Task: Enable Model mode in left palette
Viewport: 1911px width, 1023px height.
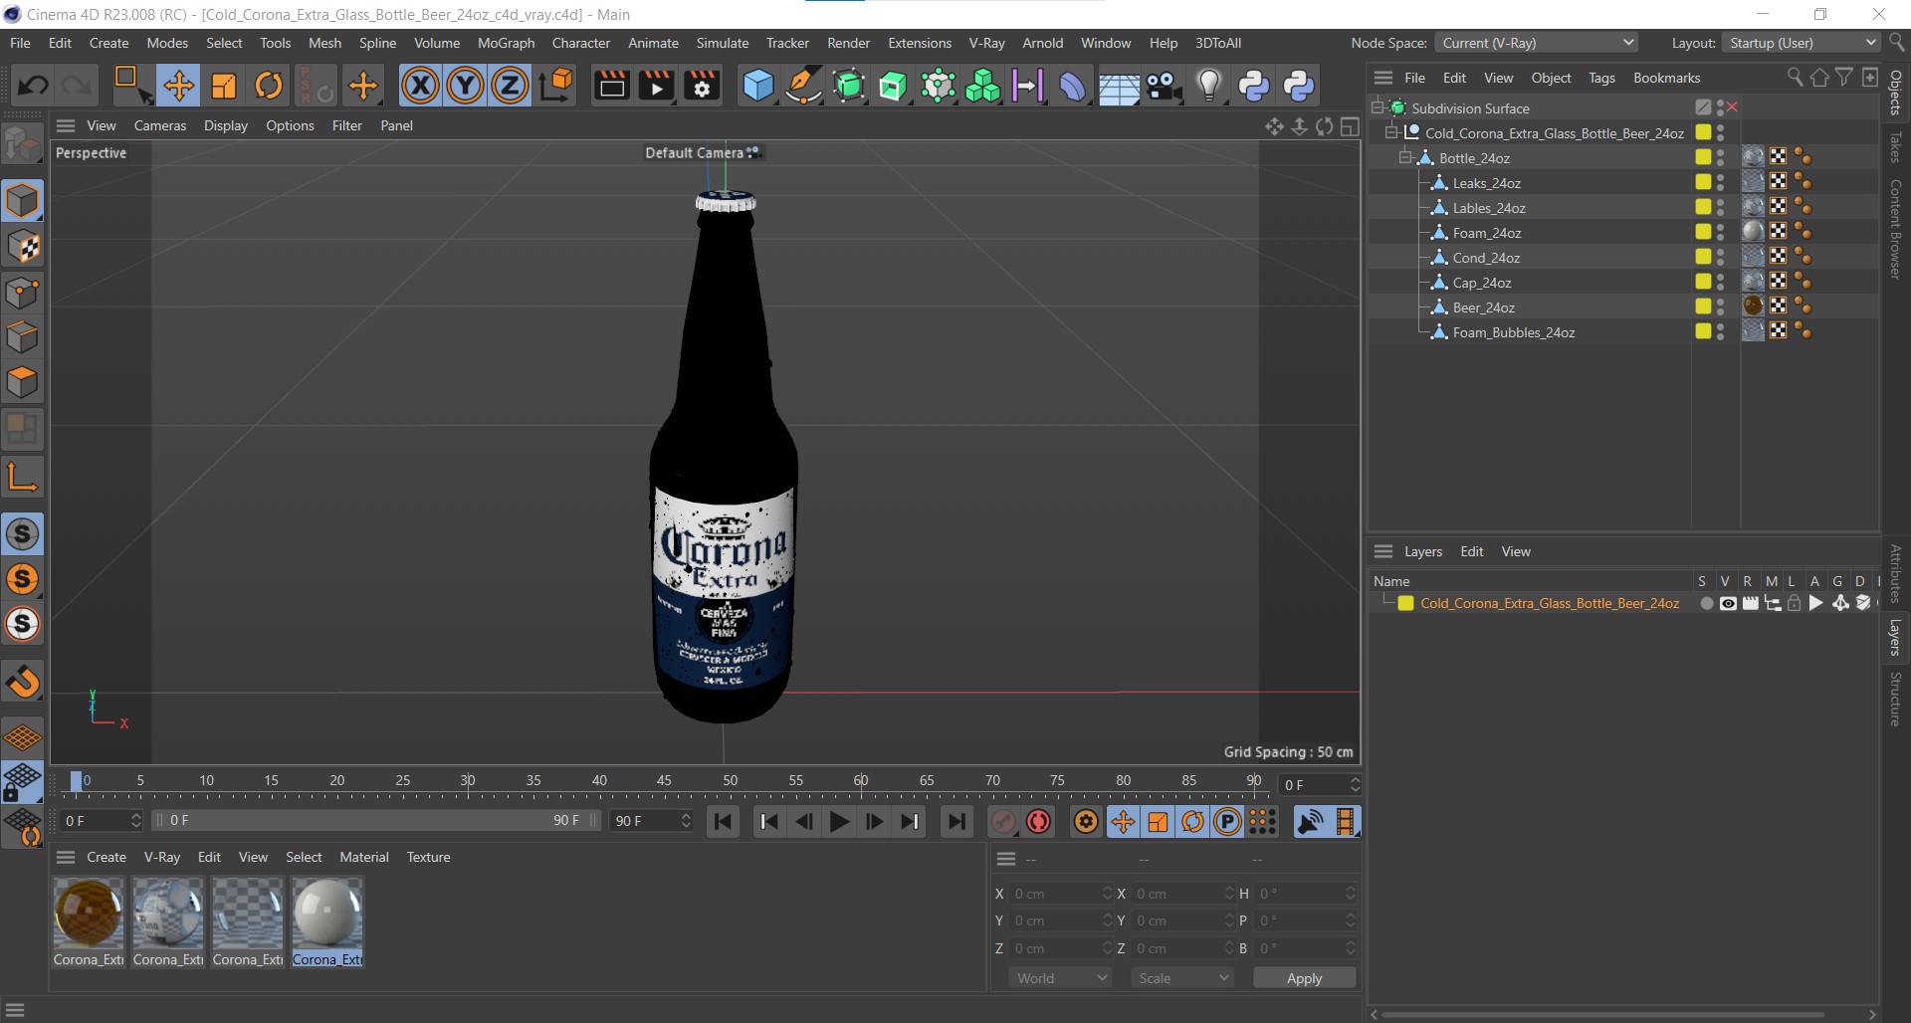Action: [22, 202]
